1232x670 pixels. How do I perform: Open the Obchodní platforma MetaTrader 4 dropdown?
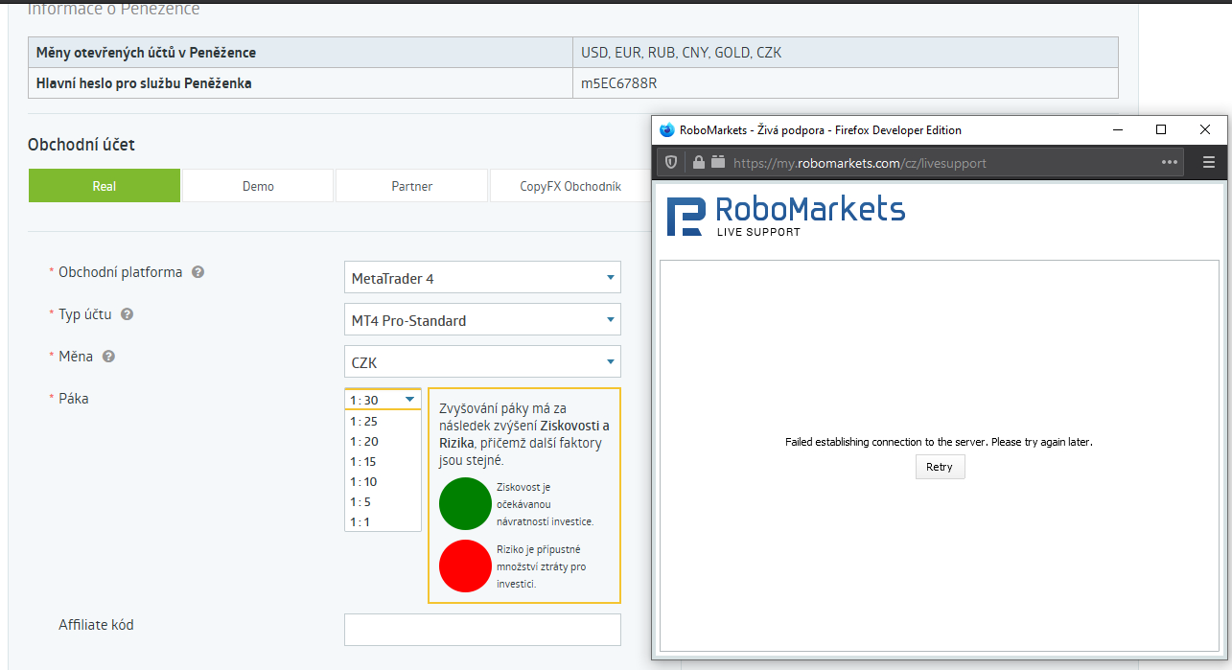[x=482, y=278]
